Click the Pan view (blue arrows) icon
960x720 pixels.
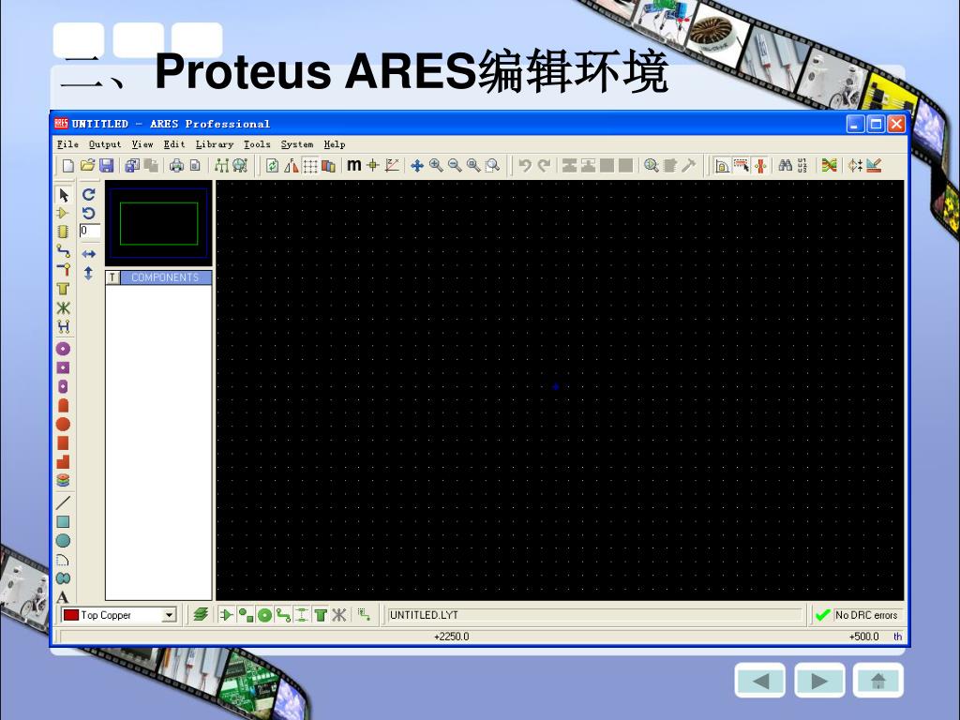point(417,165)
